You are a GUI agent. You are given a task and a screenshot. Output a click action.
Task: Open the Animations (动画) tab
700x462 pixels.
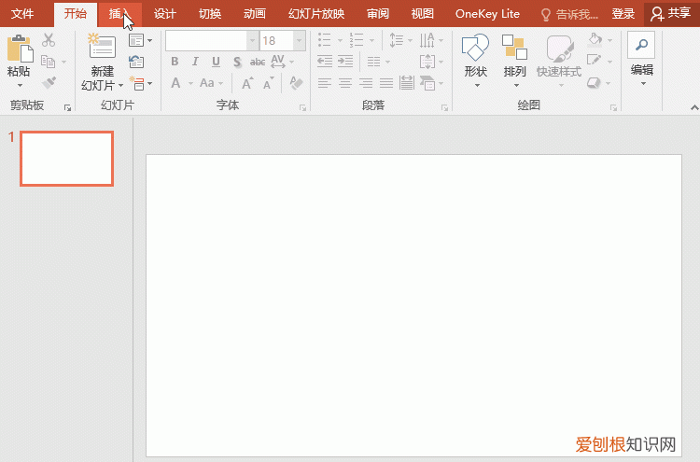(254, 14)
